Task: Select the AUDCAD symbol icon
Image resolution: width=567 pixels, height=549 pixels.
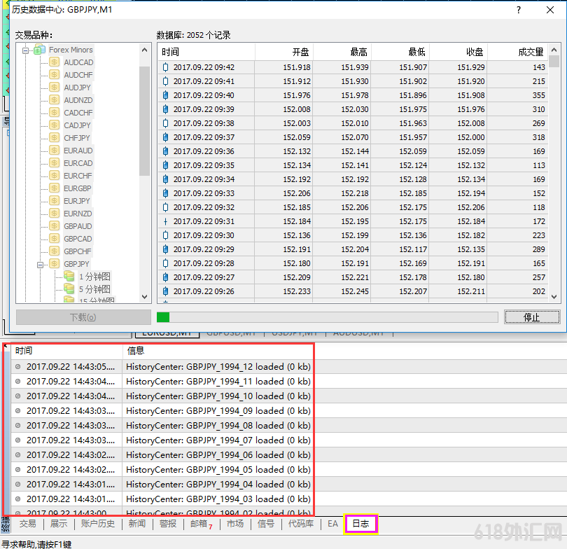Action: point(55,62)
